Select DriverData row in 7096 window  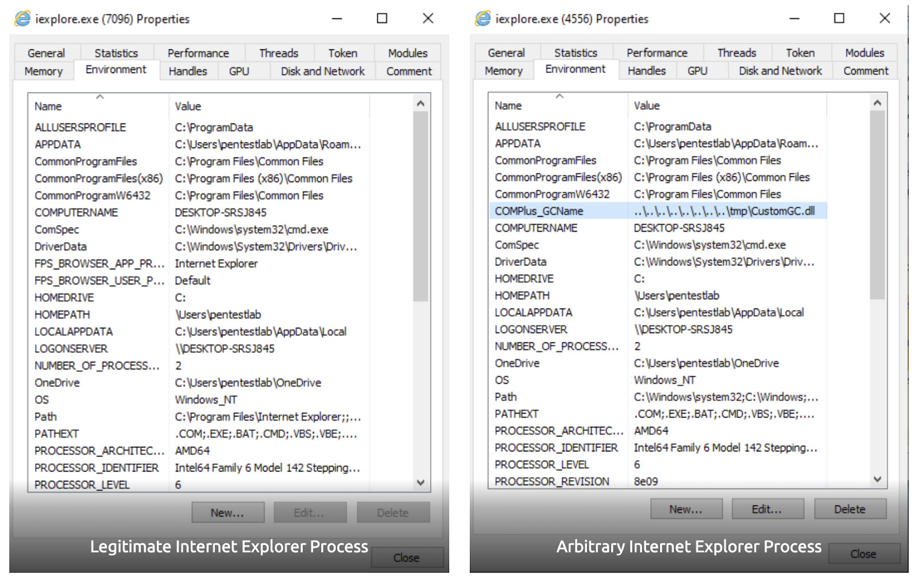[x=199, y=247]
